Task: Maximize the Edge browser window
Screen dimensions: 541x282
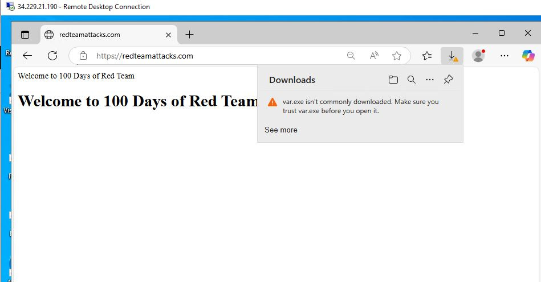Action: click(502, 33)
